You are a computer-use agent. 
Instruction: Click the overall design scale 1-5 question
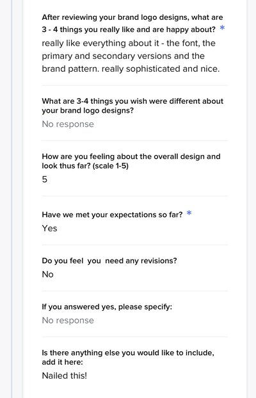[x=131, y=161]
